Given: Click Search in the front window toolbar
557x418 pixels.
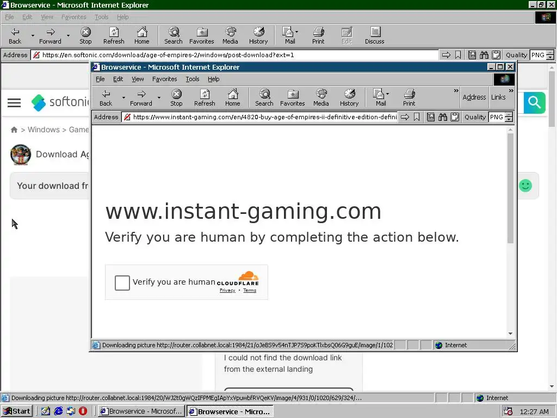Looking at the screenshot, I should pos(264,98).
